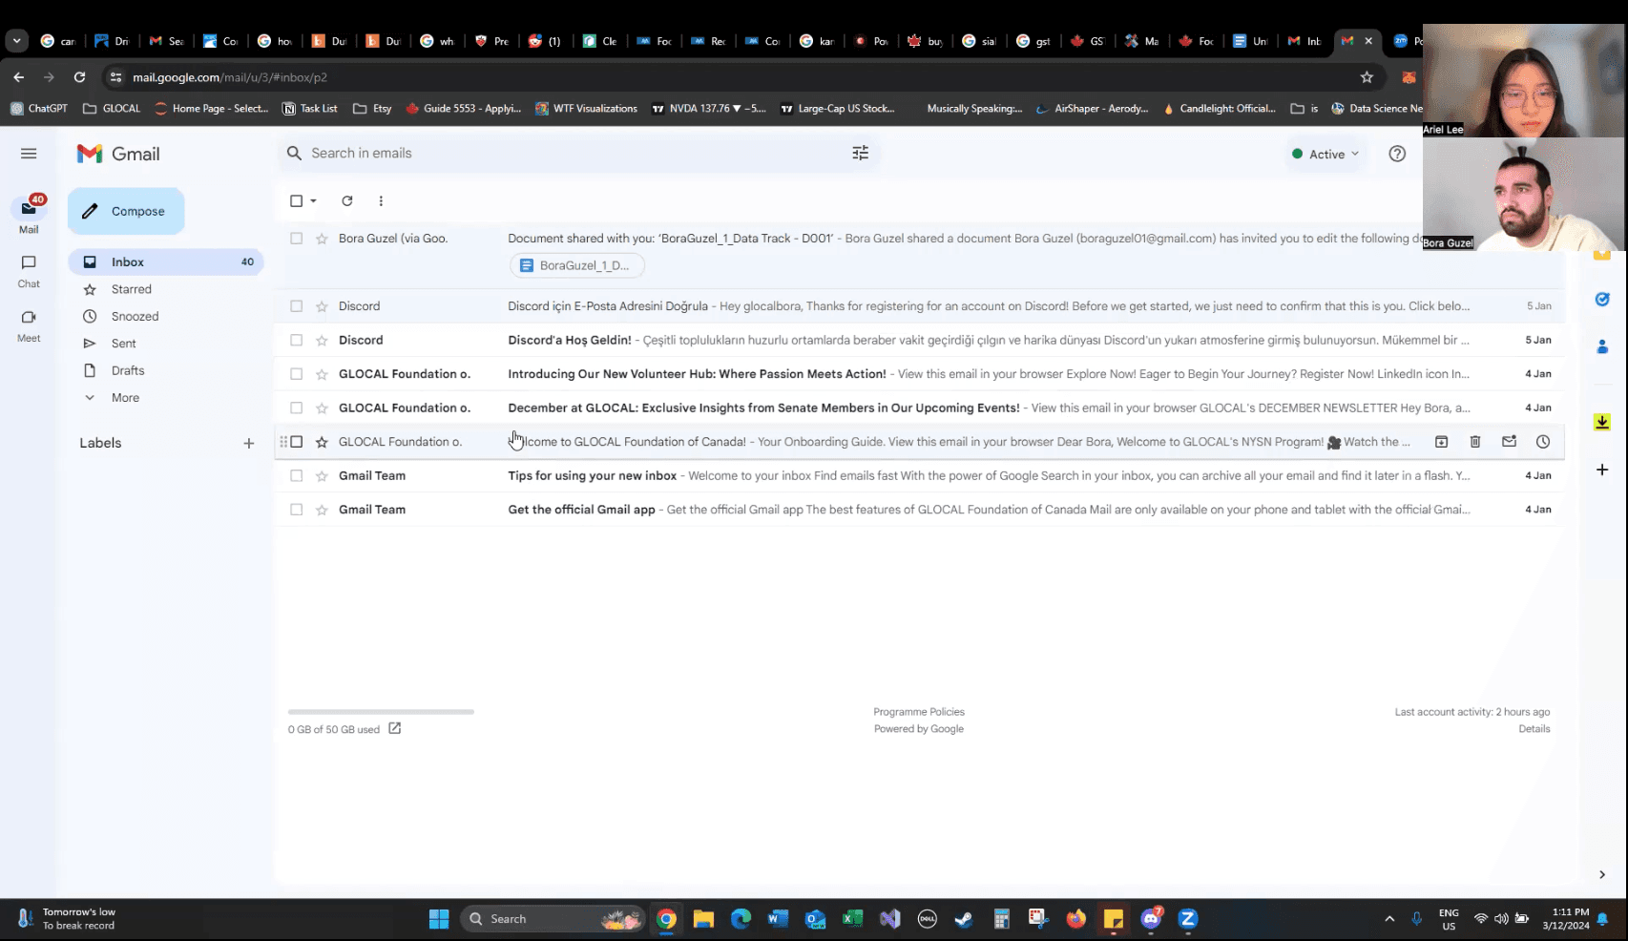Go back in the browser

pyautogui.click(x=19, y=77)
